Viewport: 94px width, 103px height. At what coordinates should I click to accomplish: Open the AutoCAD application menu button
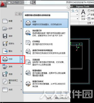pyautogui.click(x=3, y=4)
